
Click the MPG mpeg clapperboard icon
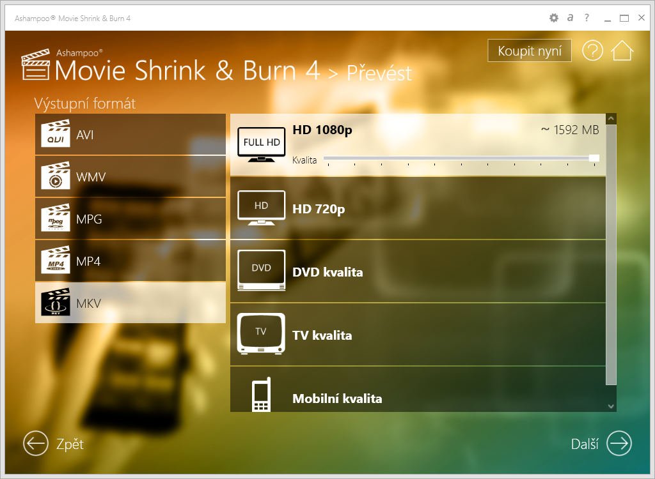coord(56,218)
